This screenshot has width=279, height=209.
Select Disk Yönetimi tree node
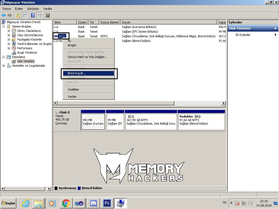tap(26, 61)
